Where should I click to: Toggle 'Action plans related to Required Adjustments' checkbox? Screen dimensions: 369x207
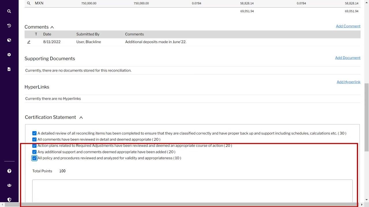pyautogui.click(x=34, y=146)
